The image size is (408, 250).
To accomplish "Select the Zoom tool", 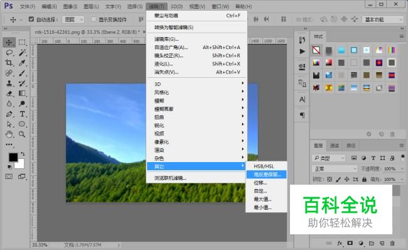I will coord(22,134).
